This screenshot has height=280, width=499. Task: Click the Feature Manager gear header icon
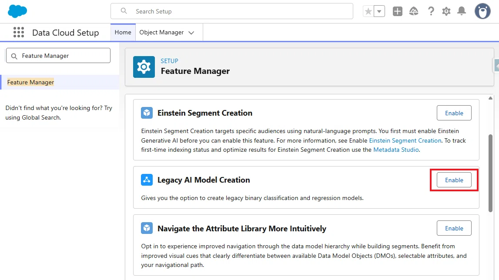pos(144,67)
